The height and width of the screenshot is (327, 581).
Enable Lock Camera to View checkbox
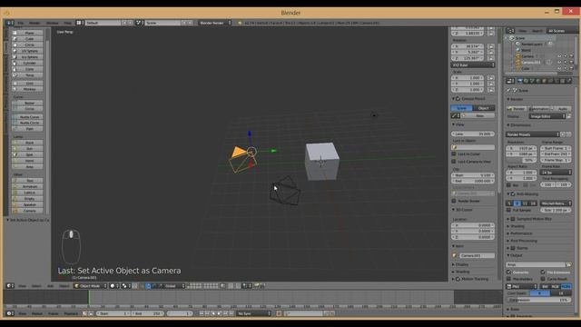point(454,162)
